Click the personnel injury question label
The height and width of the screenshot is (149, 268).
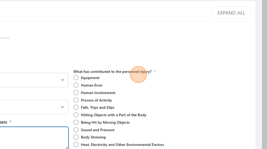coord(112,72)
